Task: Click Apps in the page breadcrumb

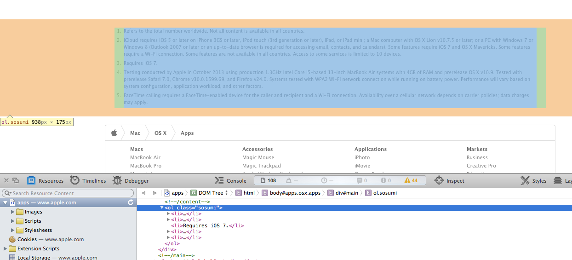Action: (x=187, y=133)
